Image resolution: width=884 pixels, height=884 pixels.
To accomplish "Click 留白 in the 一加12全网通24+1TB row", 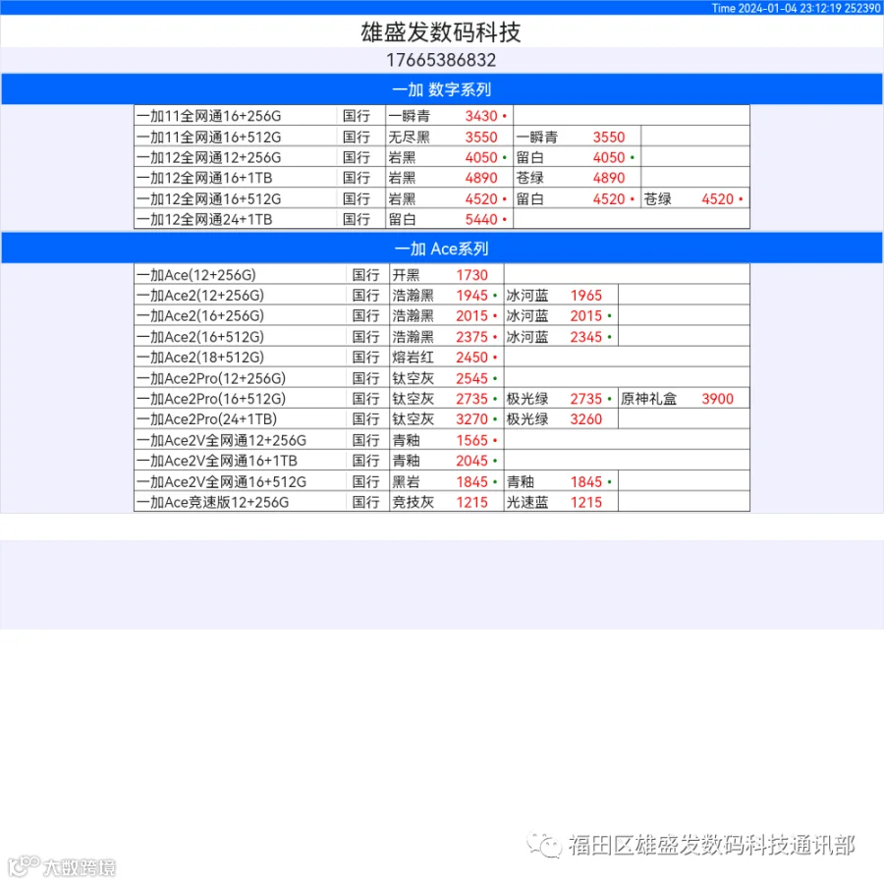I will [402, 219].
